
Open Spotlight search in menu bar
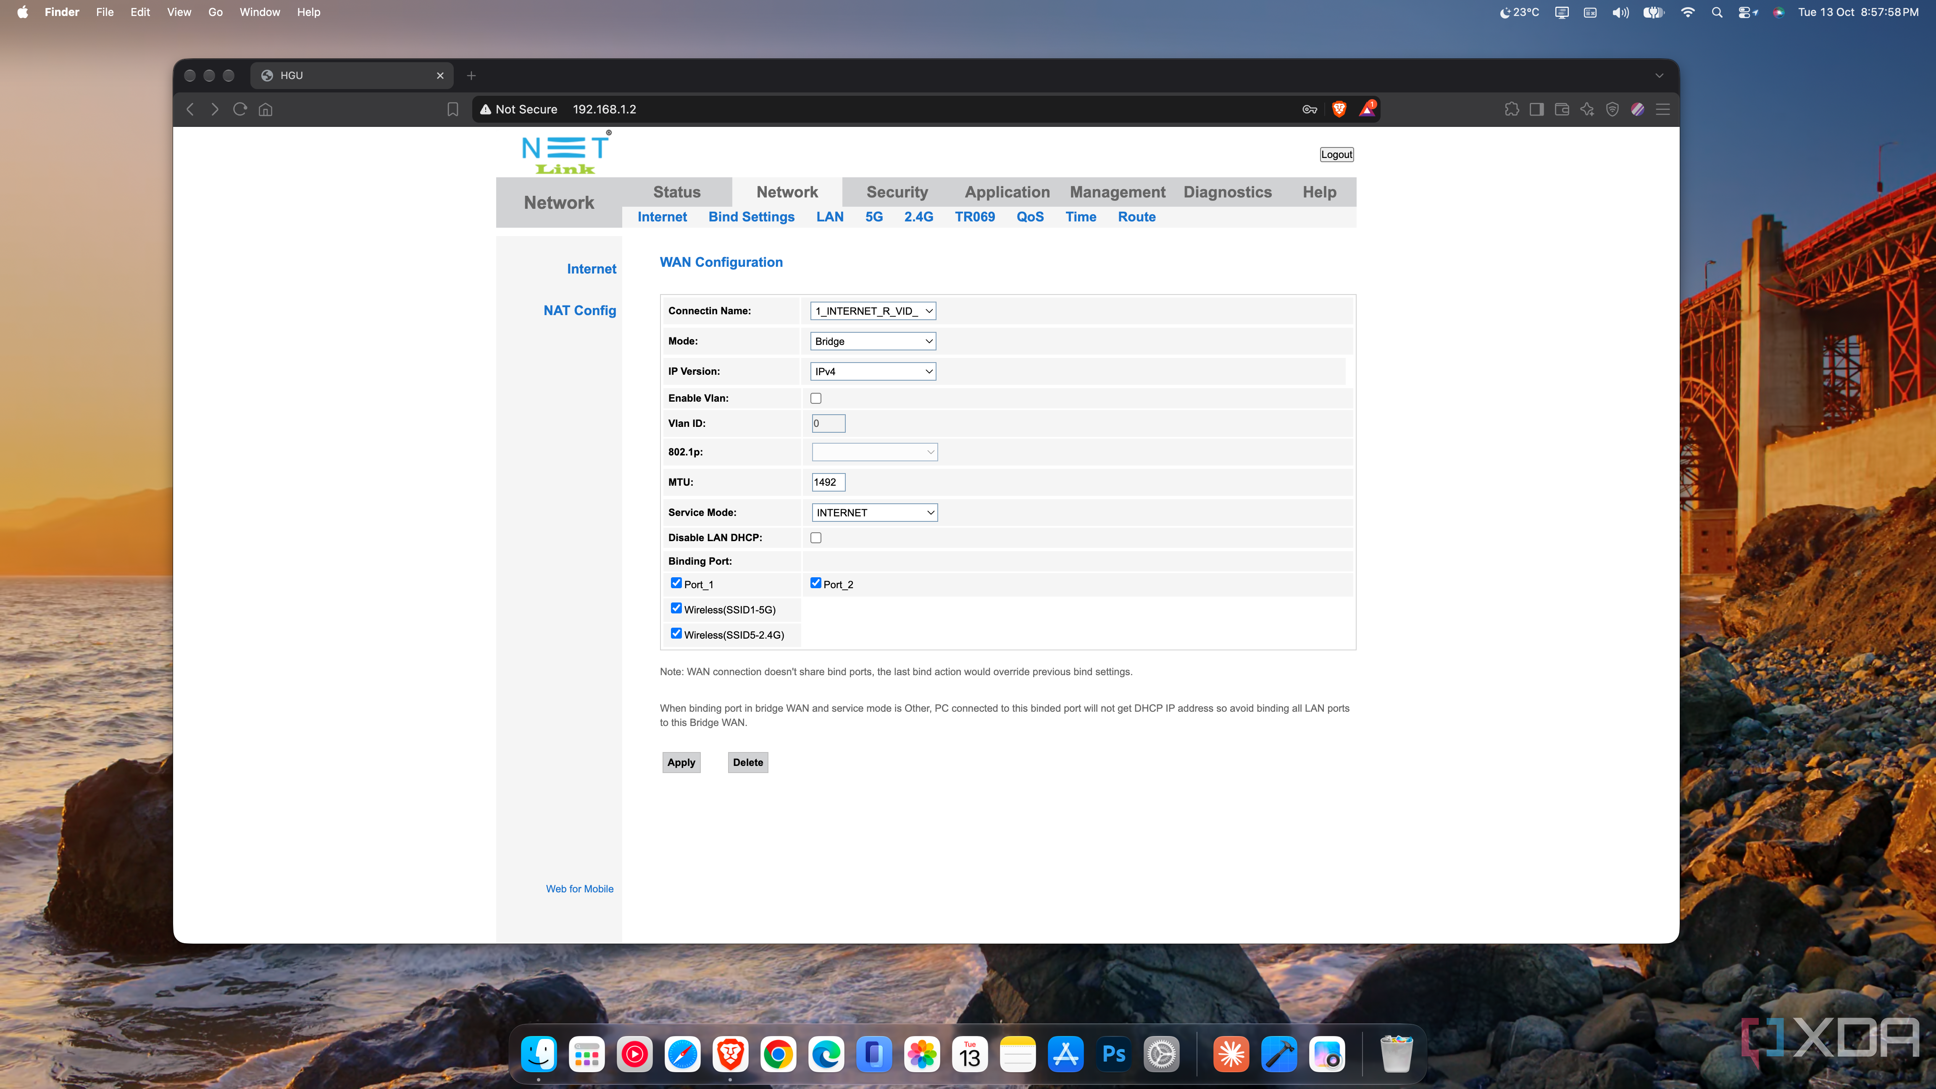(x=1717, y=12)
